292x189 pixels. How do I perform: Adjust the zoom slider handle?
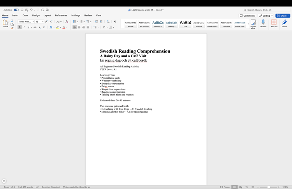269,187
